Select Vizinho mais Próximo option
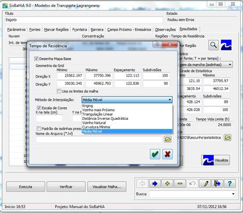The image size is (243, 213). [x=127, y=110]
